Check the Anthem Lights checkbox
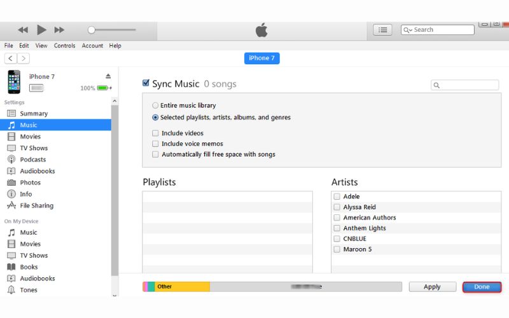Screen dimensions: 509x318 pyautogui.click(x=337, y=228)
